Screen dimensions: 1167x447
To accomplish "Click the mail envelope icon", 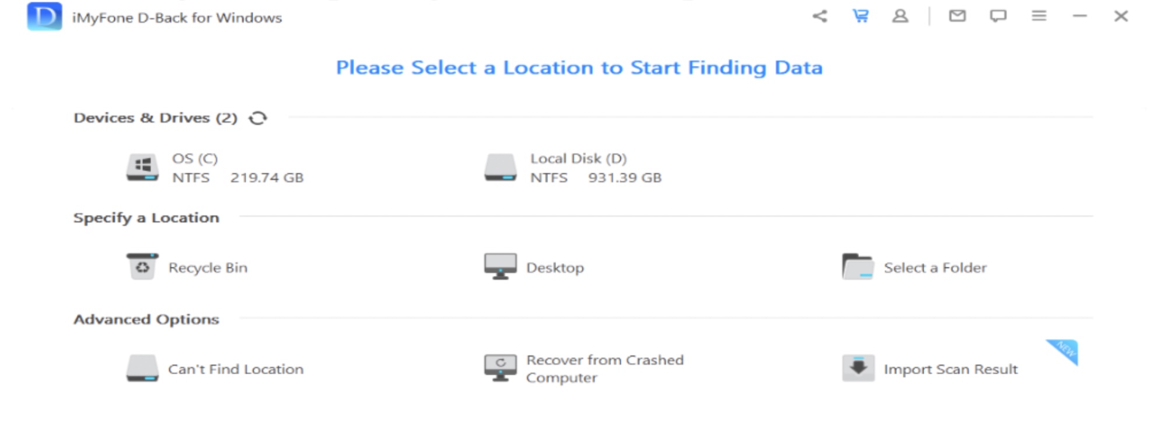I will [x=957, y=16].
